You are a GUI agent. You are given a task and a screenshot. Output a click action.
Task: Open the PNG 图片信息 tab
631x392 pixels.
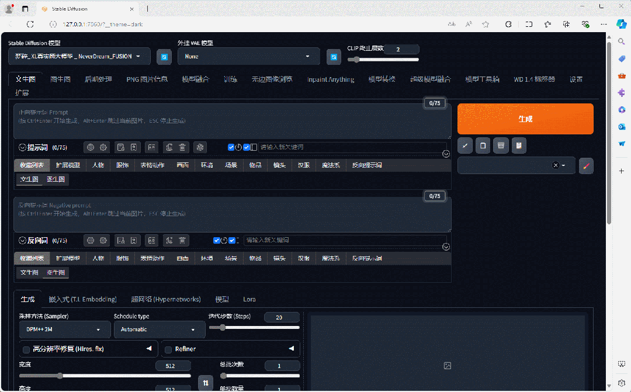point(147,79)
